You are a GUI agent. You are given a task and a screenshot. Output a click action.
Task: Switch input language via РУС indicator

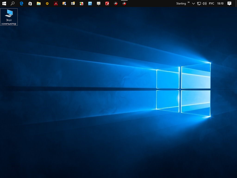(212, 4)
